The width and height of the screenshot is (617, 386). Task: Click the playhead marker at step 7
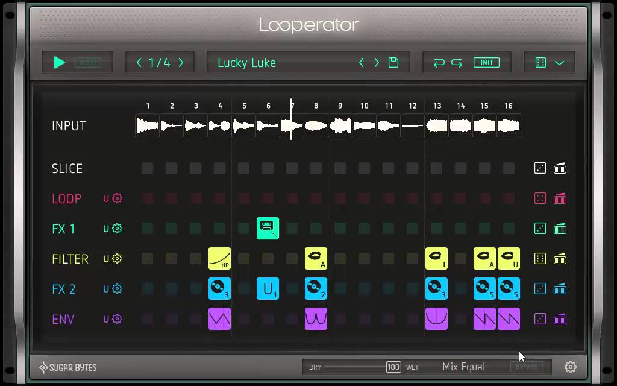291,119
